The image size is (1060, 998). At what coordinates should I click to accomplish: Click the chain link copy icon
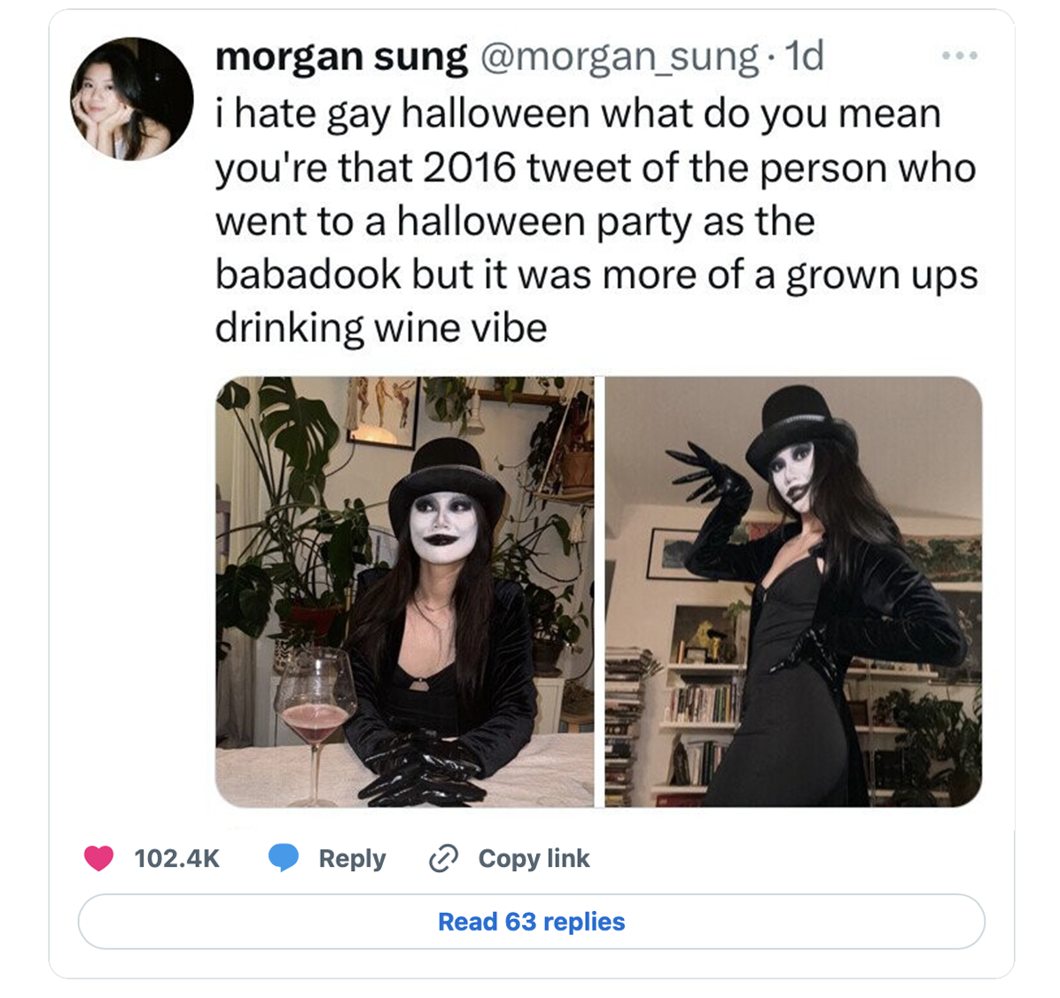coord(443,858)
